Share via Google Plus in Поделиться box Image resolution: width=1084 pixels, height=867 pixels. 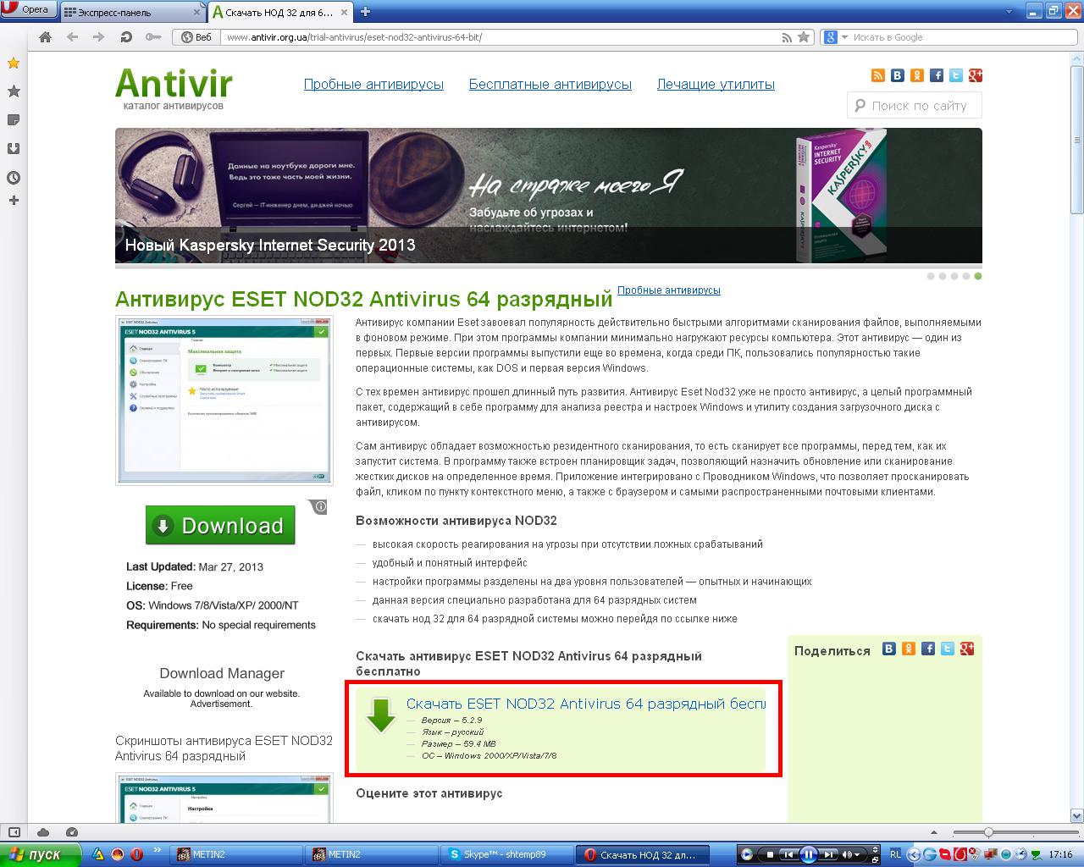click(x=967, y=649)
